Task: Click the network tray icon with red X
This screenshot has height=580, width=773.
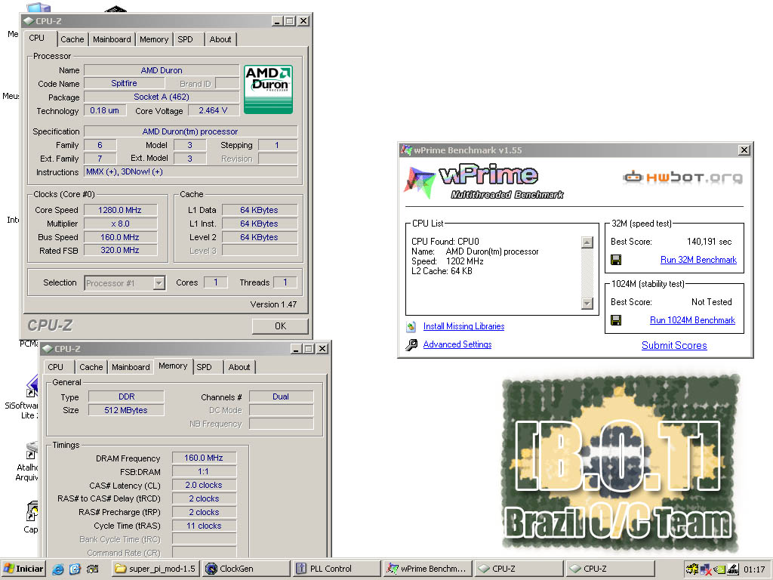Action: (706, 569)
